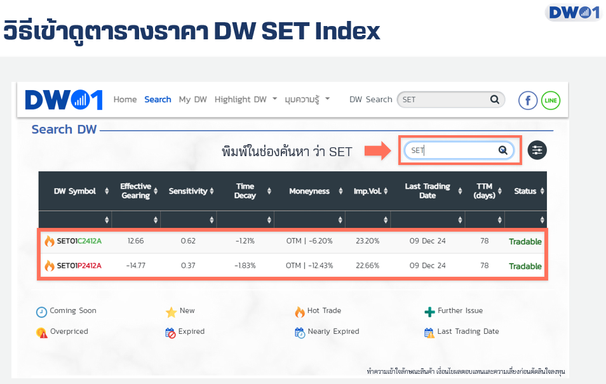The height and width of the screenshot is (384, 606).
Task: Go to Home in the navbar
Action: click(125, 99)
